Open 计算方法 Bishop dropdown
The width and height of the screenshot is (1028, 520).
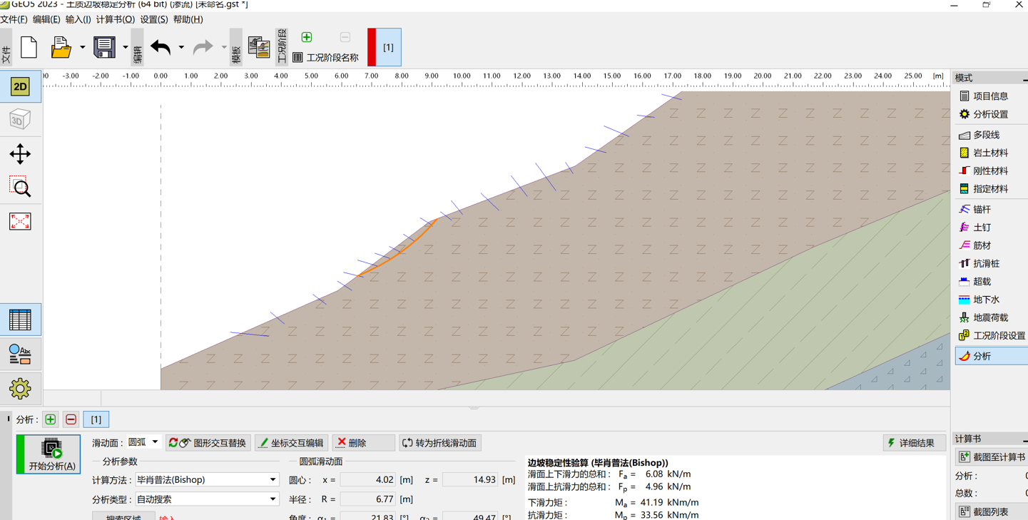[207, 480]
